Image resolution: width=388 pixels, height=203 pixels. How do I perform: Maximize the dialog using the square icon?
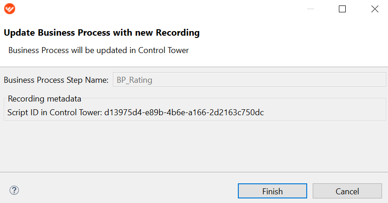click(342, 9)
